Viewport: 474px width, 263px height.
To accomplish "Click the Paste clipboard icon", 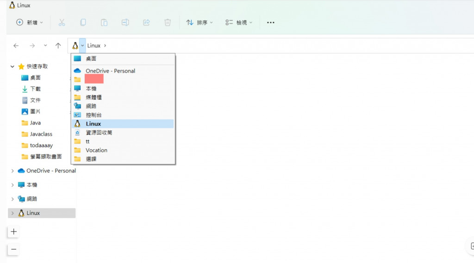I will click(x=104, y=22).
